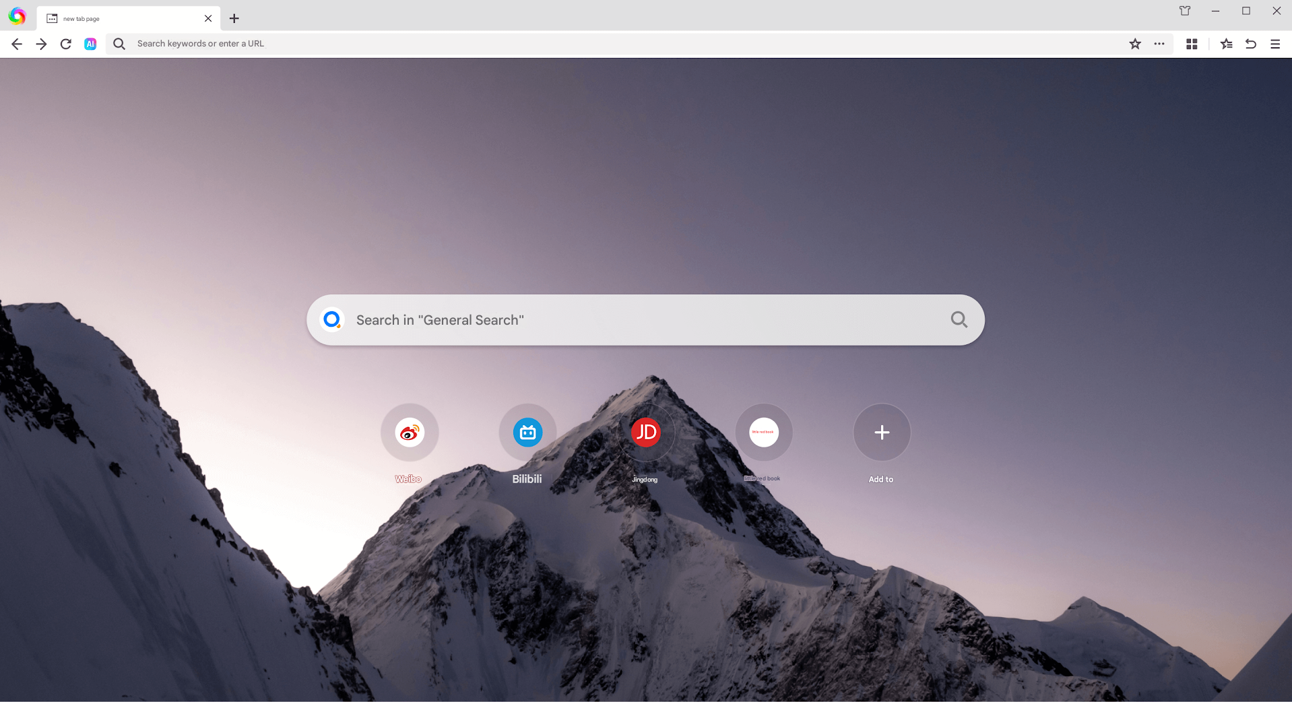The width and height of the screenshot is (1292, 702).
Task: Open the apps grid icon on toolbar
Action: pyautogui.click(x=1191, y=44)
